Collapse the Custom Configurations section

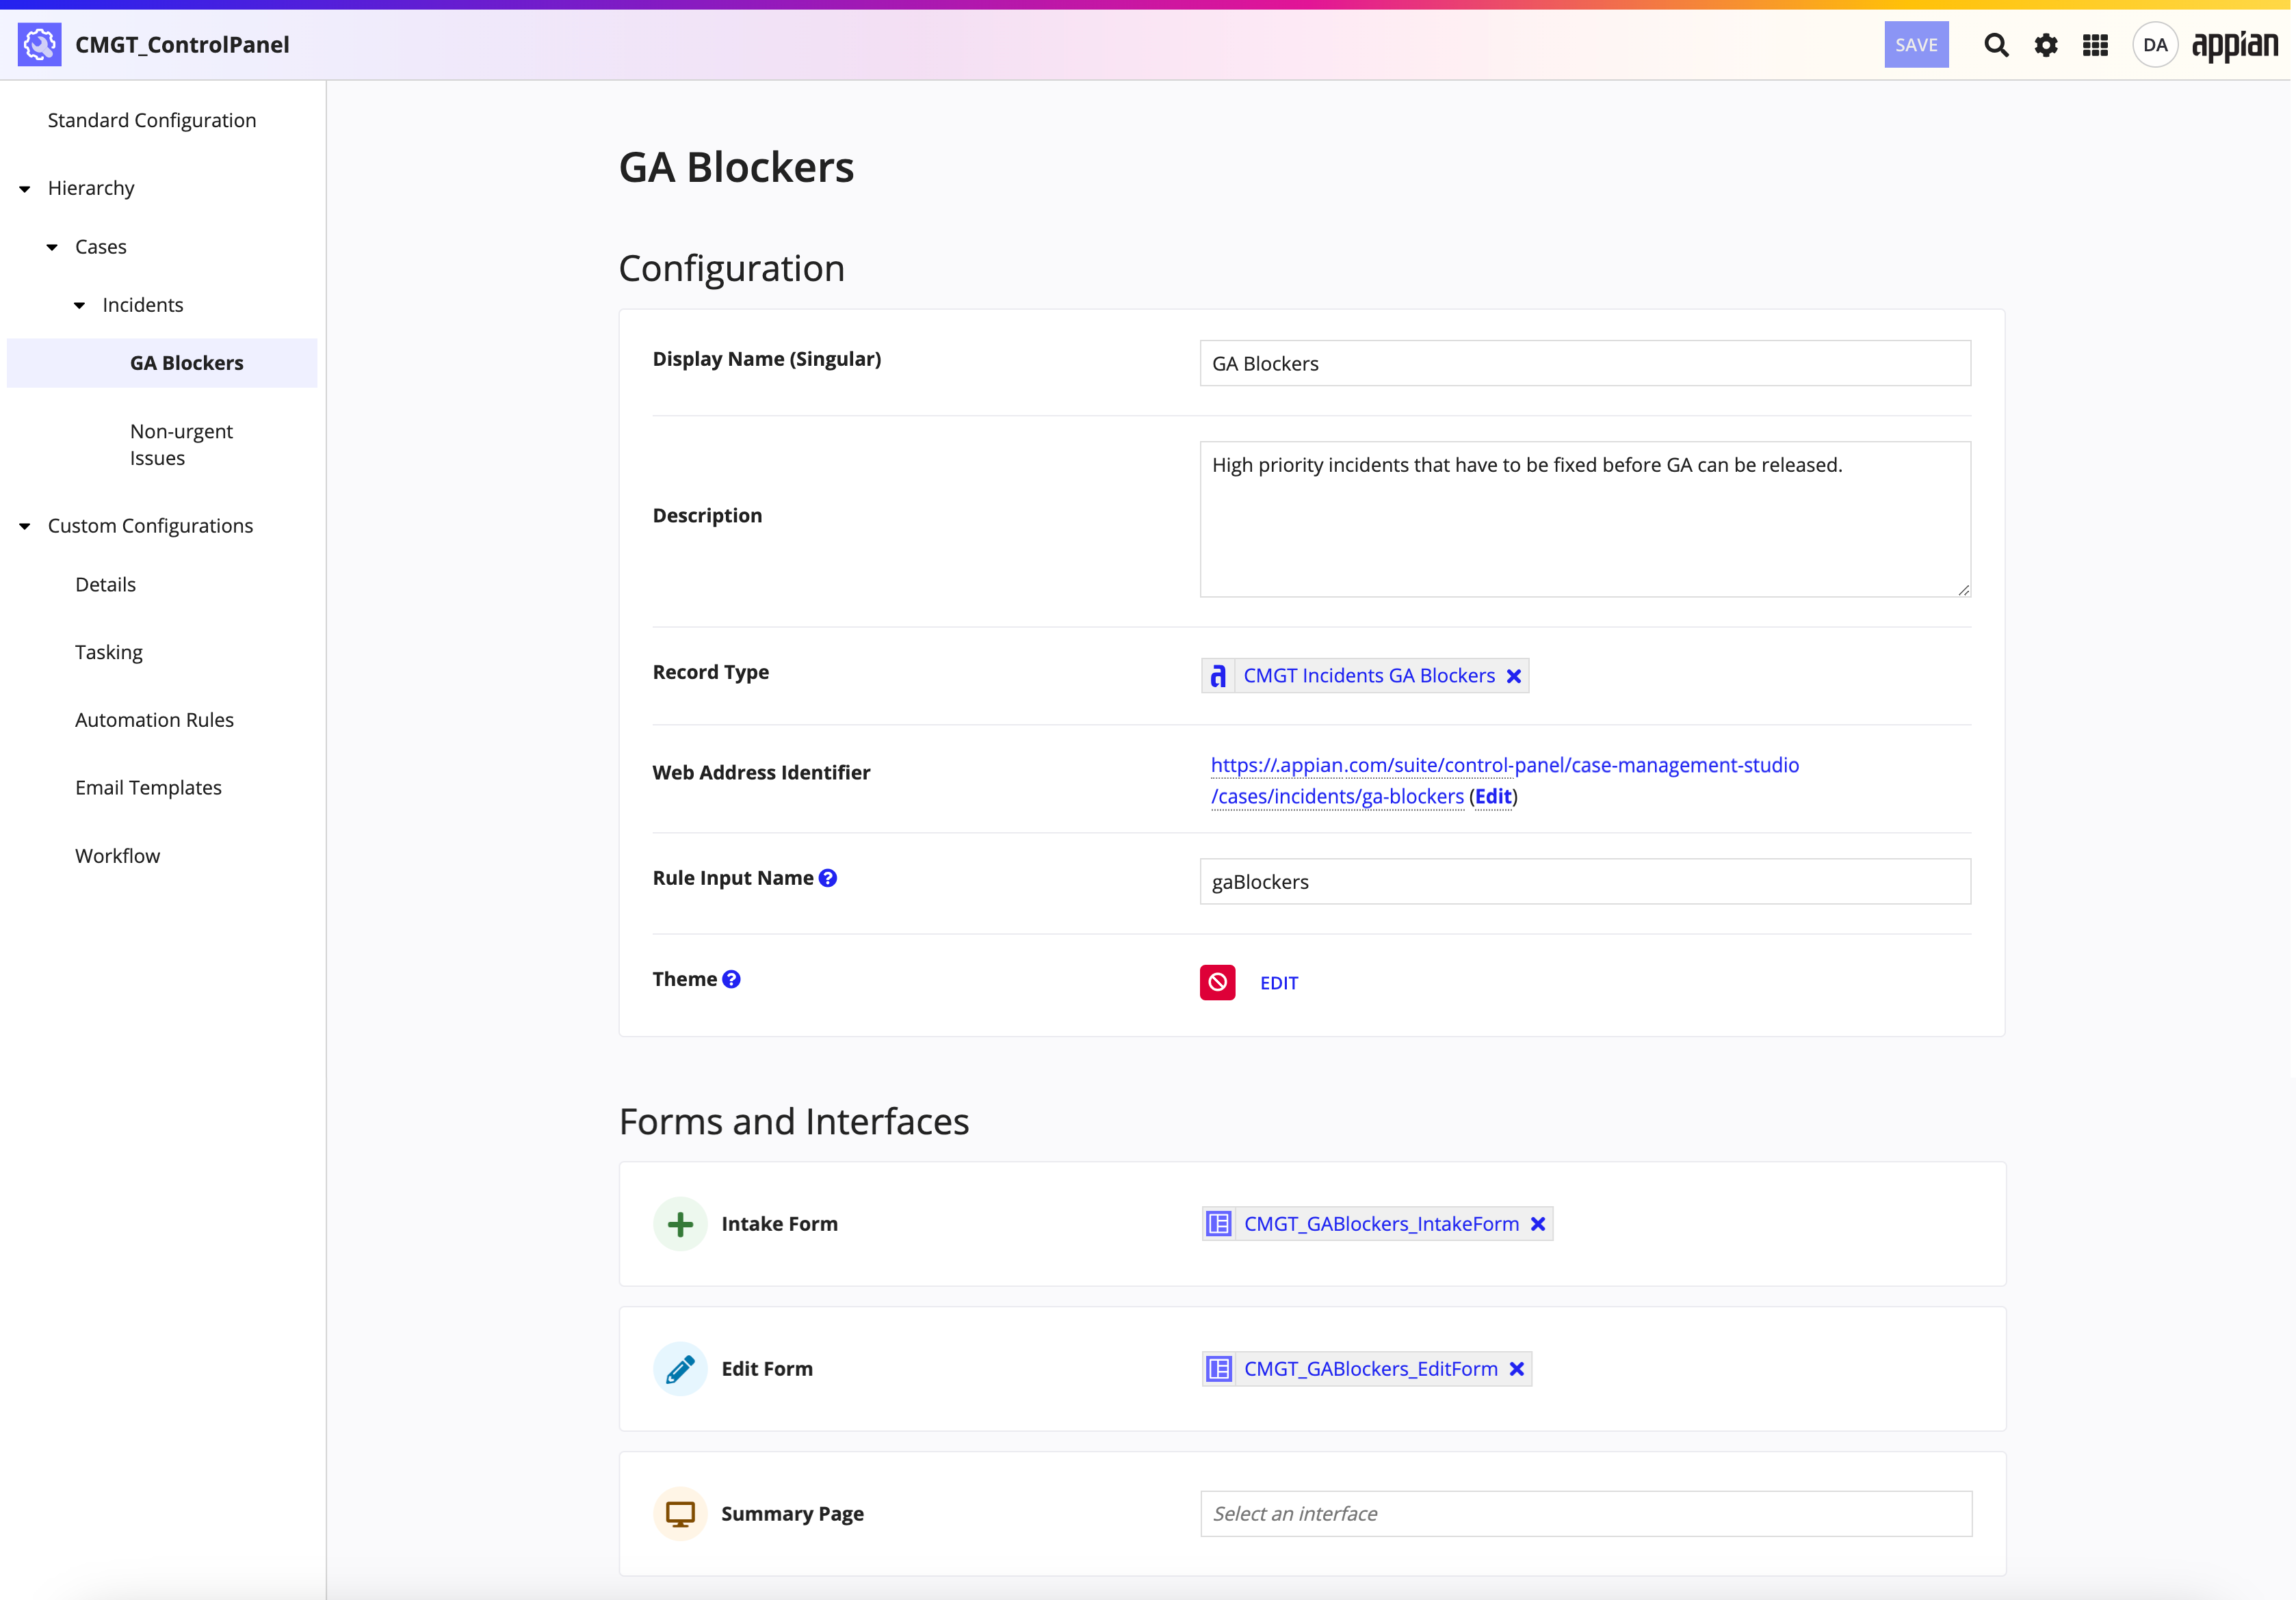(25, 526)
